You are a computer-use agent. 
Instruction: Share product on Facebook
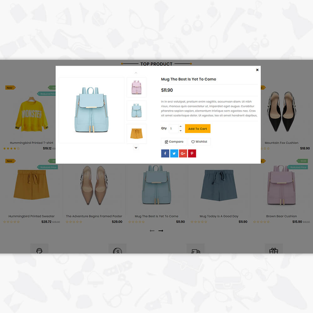coord(165,153)
